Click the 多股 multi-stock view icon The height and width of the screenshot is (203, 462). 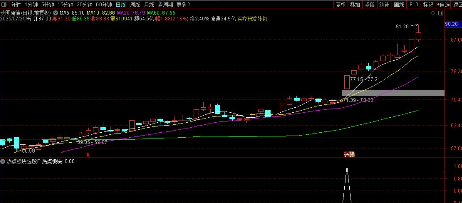[370, 4]
